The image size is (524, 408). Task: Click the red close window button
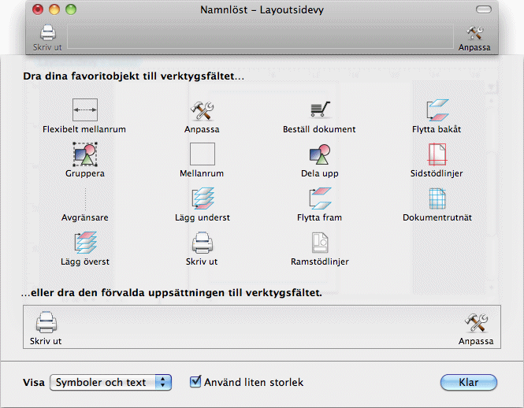[x=38, y=9]
